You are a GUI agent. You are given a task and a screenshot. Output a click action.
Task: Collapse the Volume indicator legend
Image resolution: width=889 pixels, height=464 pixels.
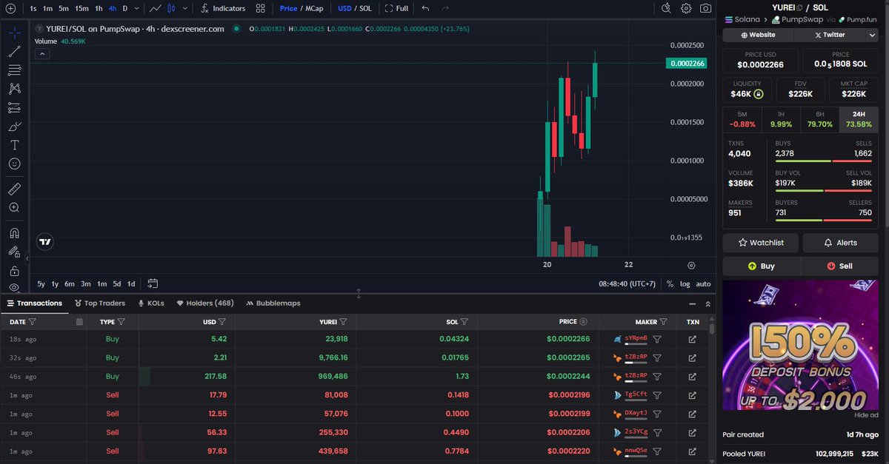(x=42, y=53)
